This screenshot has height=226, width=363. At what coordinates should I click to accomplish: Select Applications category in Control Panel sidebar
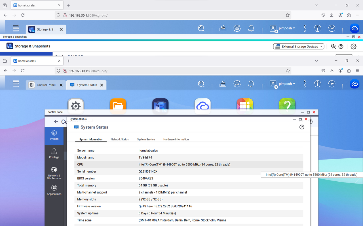point(54,190)
